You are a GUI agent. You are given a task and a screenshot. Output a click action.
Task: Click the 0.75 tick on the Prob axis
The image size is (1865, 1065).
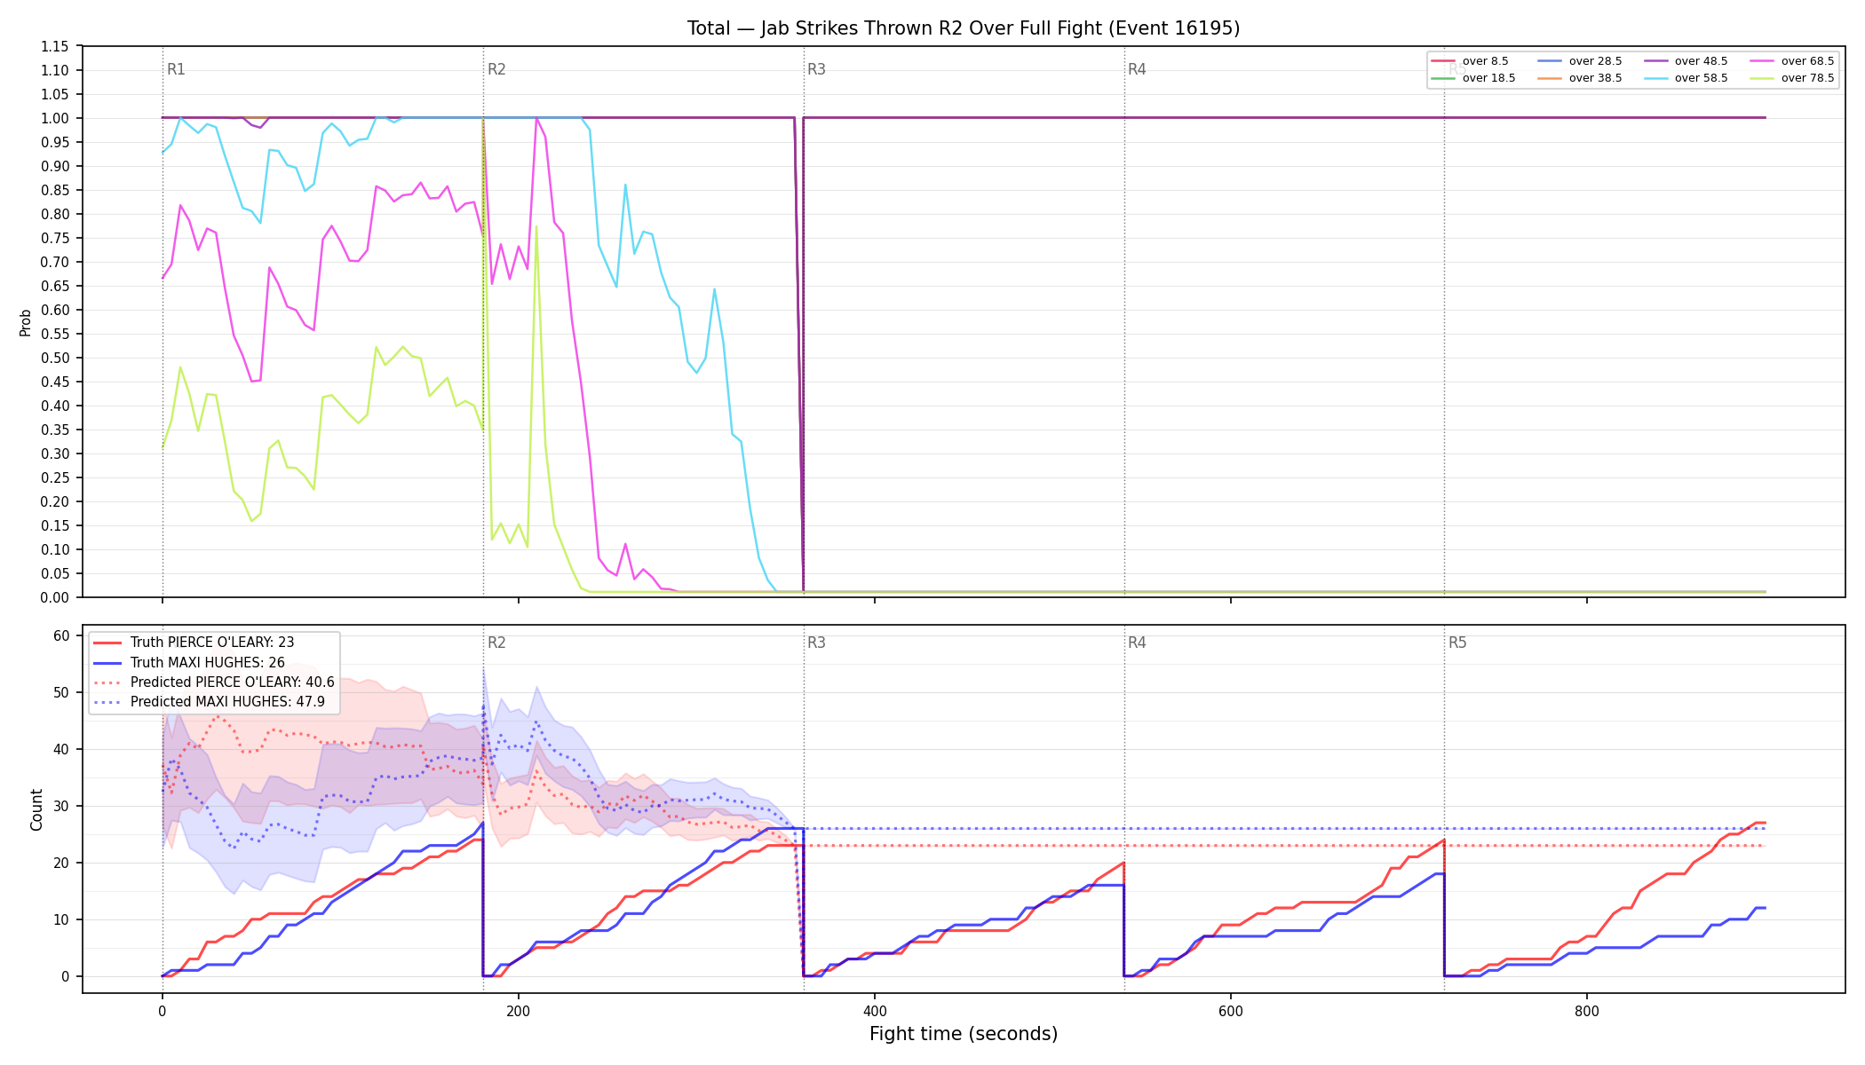point(55,238)
